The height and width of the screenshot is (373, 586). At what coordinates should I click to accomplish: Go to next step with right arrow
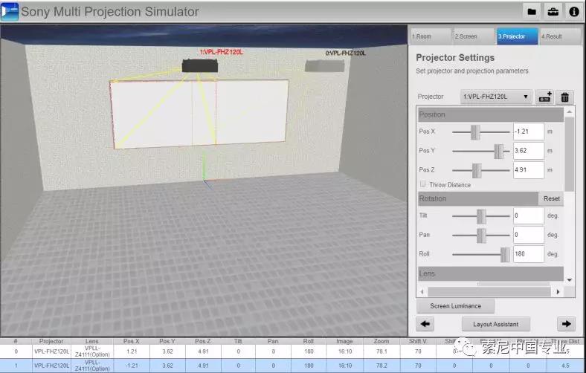566,324
